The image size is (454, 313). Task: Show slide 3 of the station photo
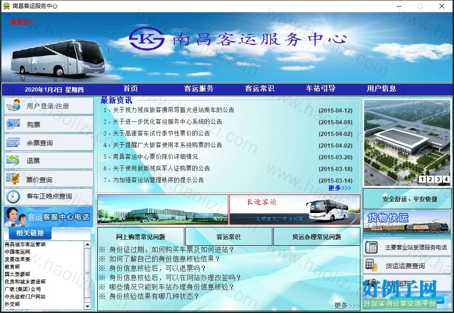(x=439, y=179)
